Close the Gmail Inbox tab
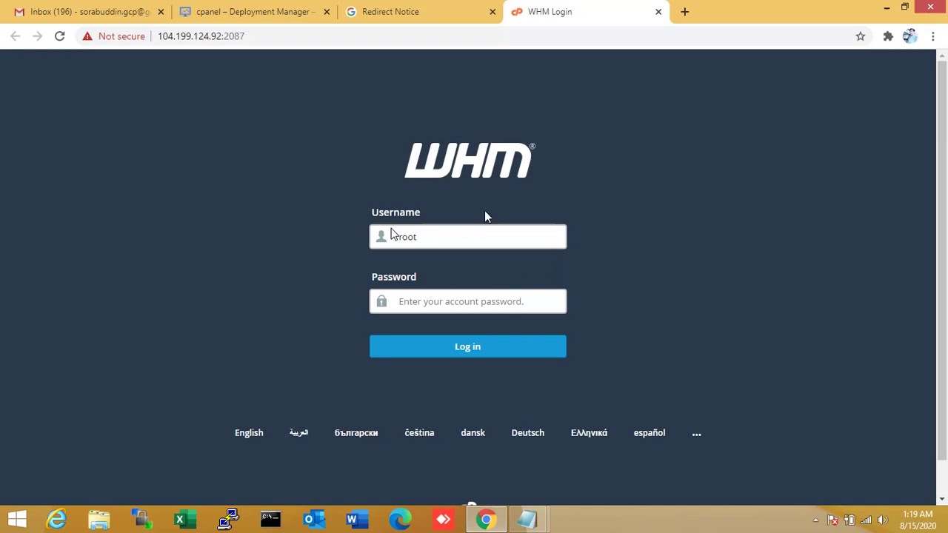Screen dimensions: 948x533 [161, 12]
